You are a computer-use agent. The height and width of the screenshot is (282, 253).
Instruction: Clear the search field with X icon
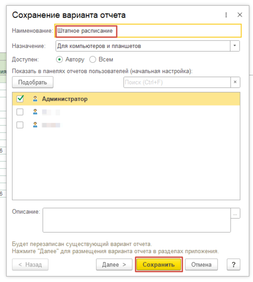coord(235,82)
